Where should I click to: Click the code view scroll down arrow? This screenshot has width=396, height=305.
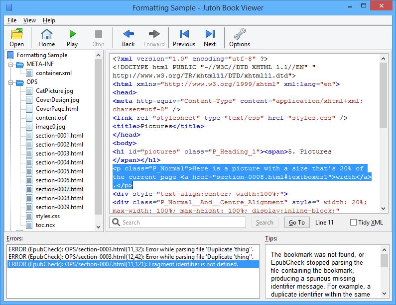tap(383, 209)
